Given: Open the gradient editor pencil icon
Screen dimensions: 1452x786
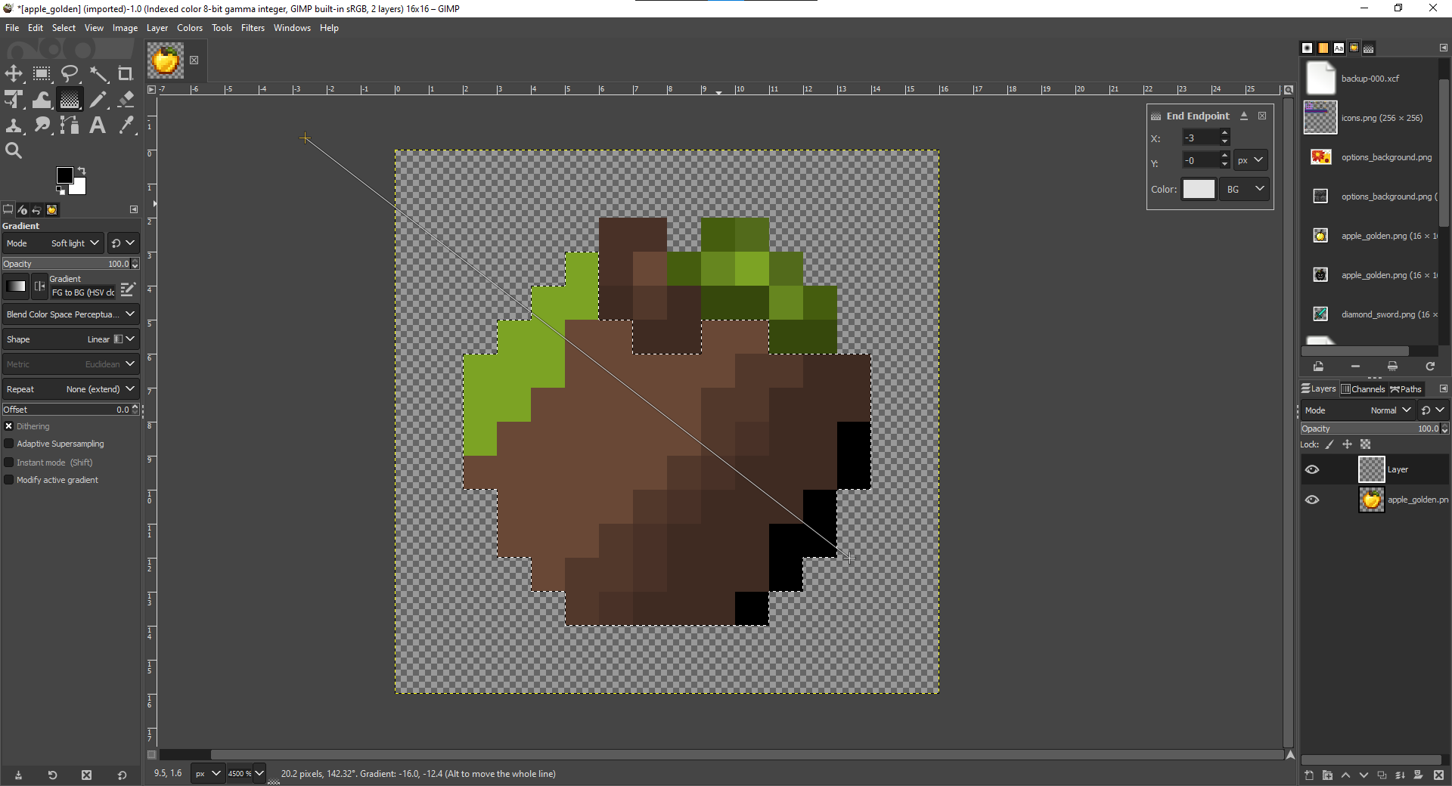Looking at the screenshot, I should click(x=128, y=289).
